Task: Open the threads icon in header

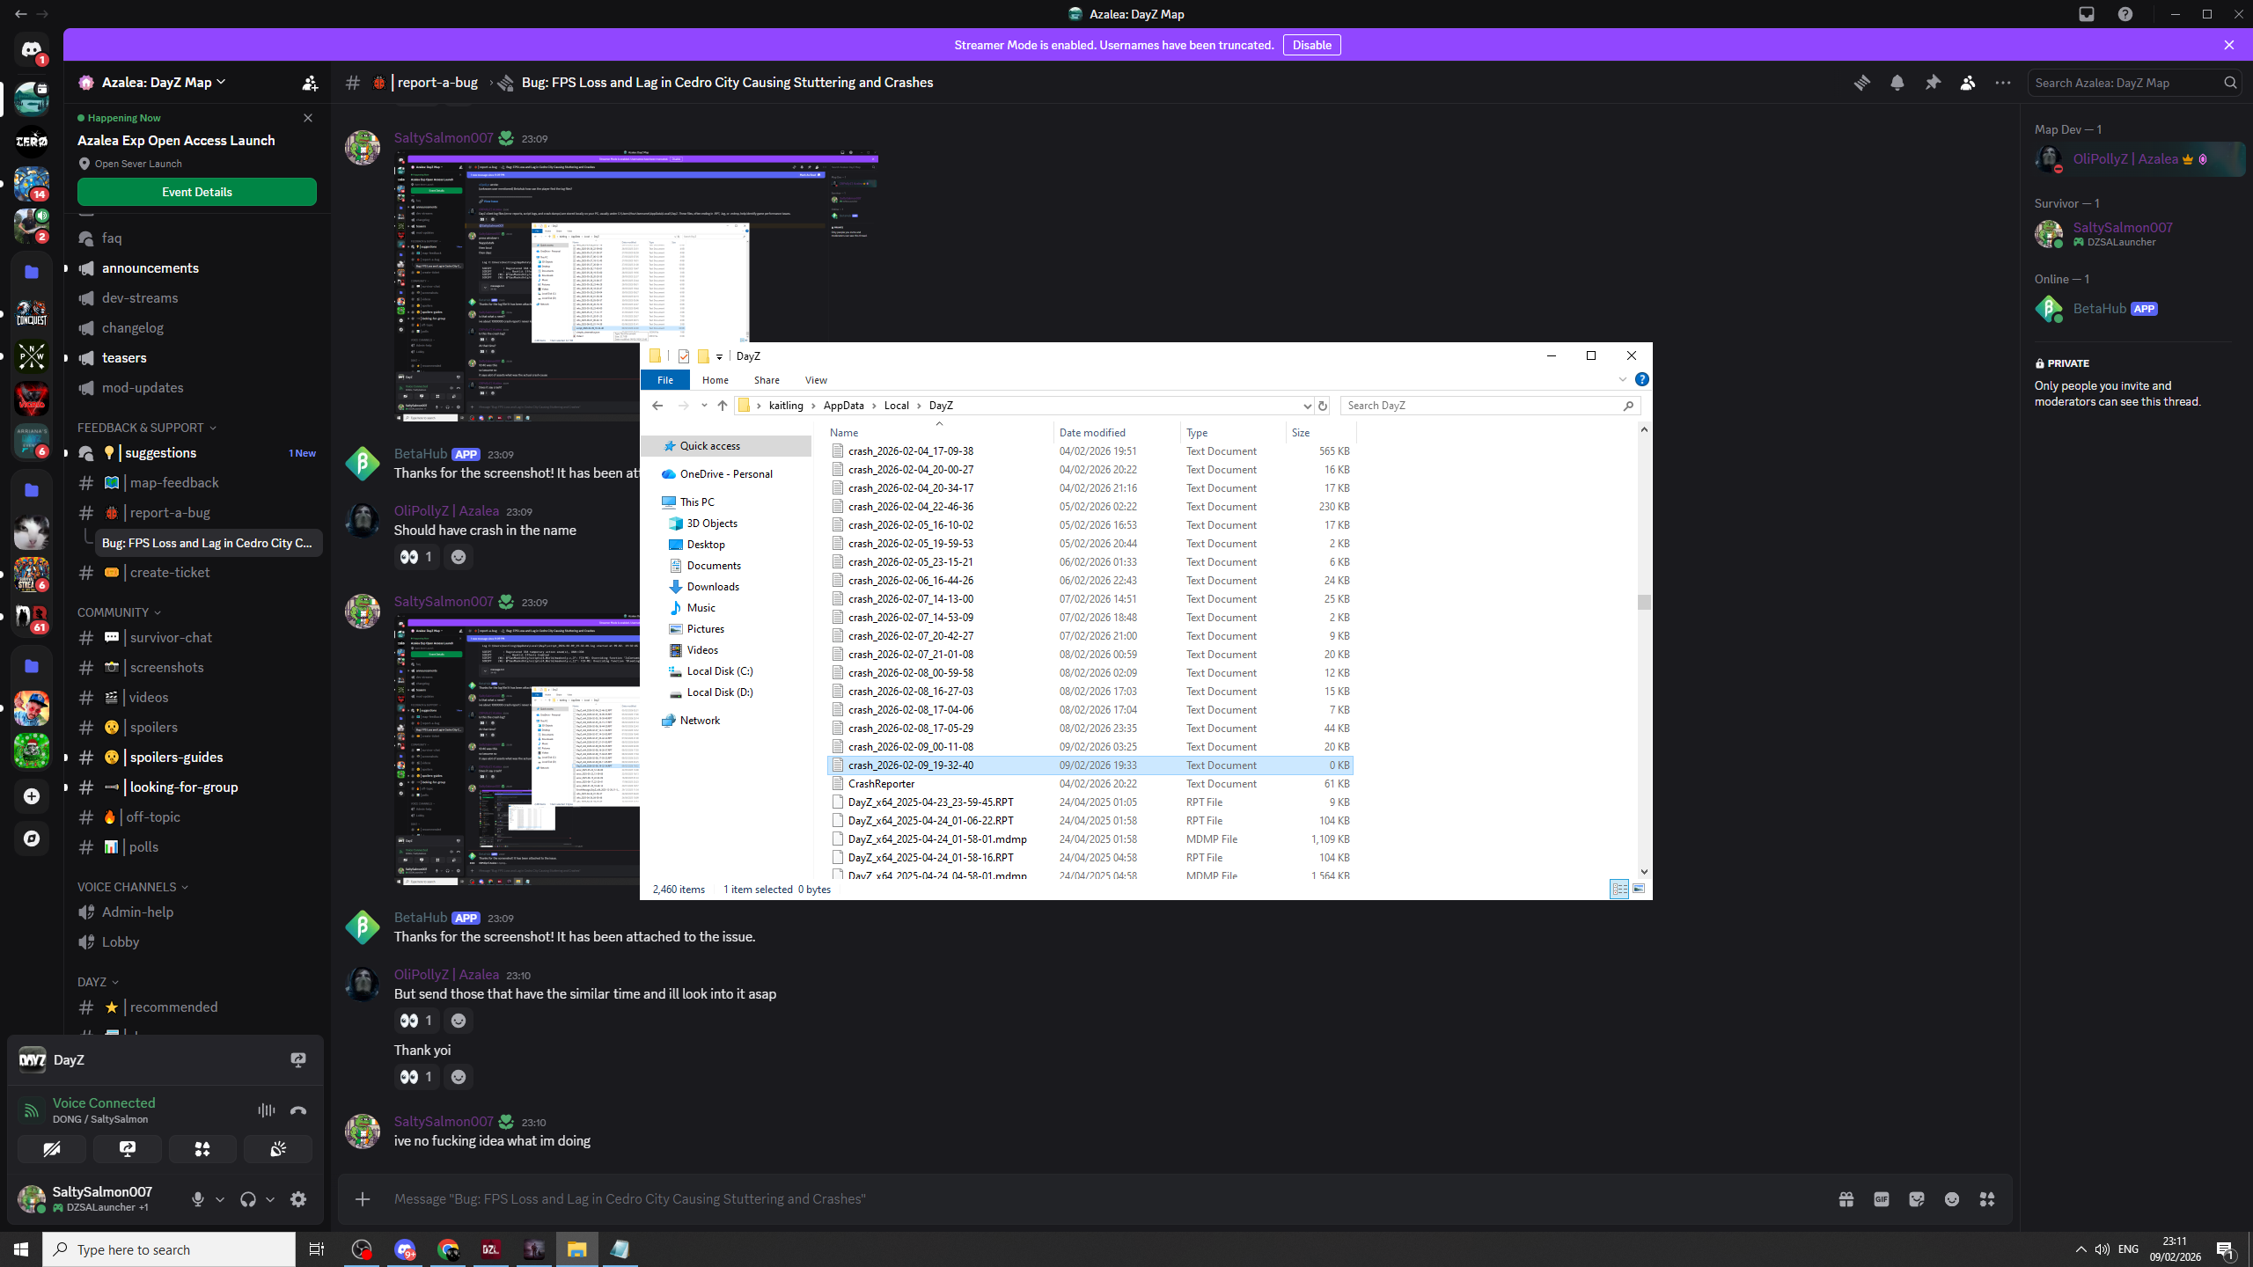Action: [x=1861, y=83]
